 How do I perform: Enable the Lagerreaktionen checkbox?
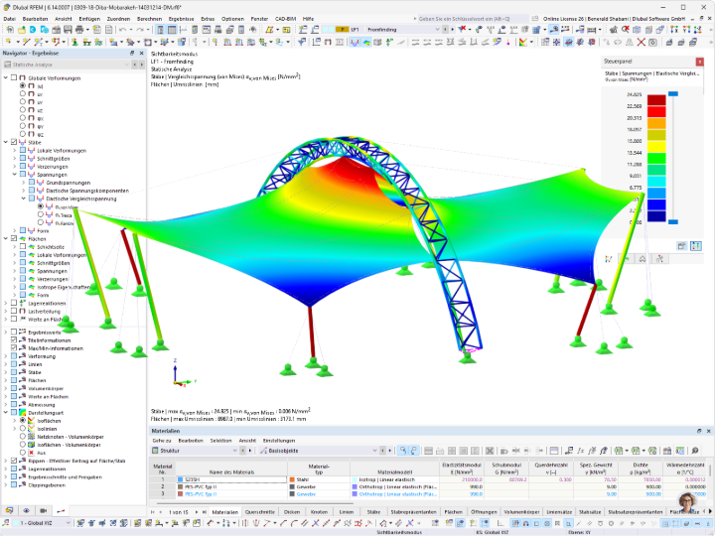pos(14,303)
